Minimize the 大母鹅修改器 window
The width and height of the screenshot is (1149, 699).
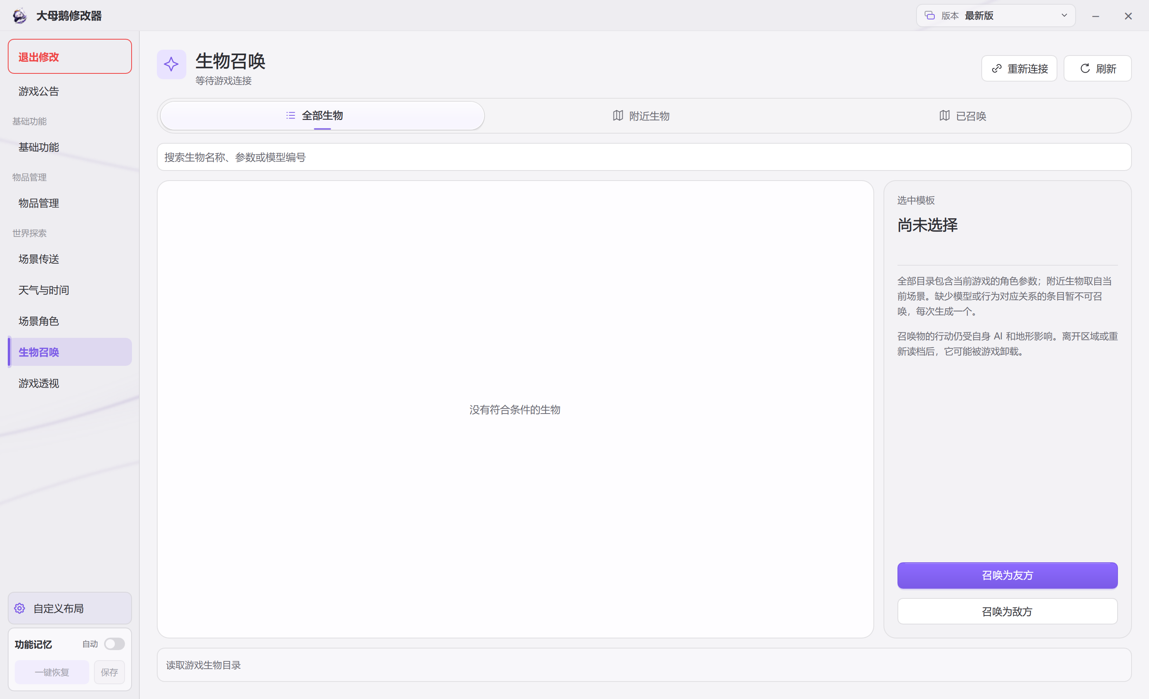[x=1095, y=16]
